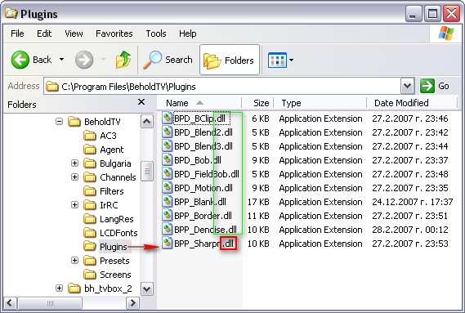465x313 pixels.
Task: Select the file name BPD_Blend2.dll
Action: (203, 132)
